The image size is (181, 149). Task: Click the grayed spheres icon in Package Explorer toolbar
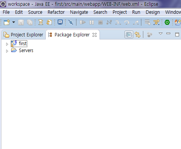point(149,34)
